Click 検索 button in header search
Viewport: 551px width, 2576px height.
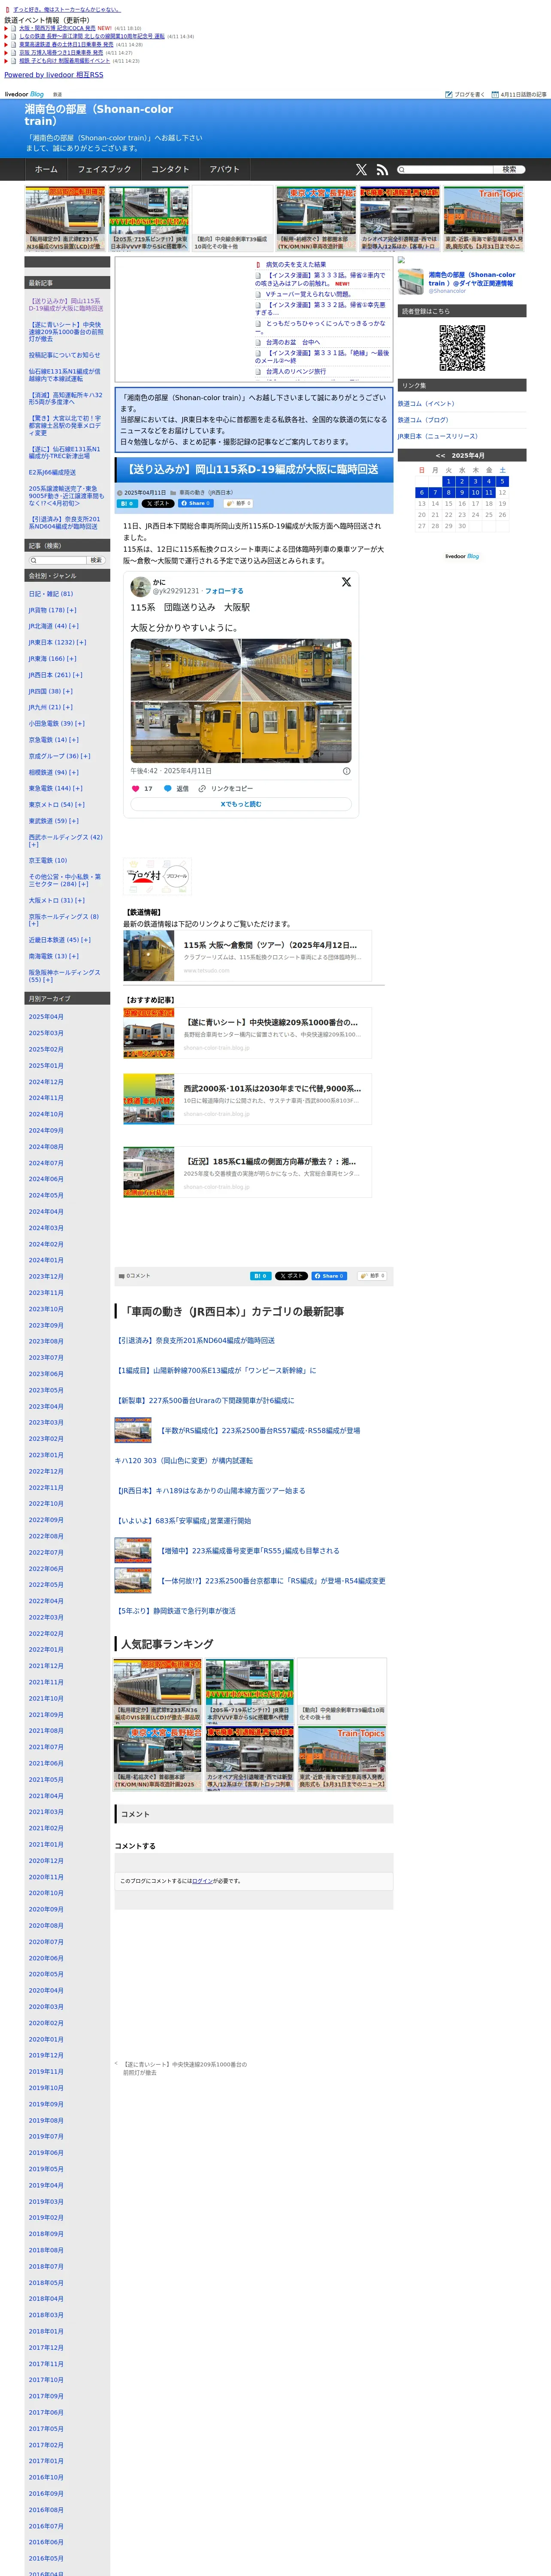509,170
